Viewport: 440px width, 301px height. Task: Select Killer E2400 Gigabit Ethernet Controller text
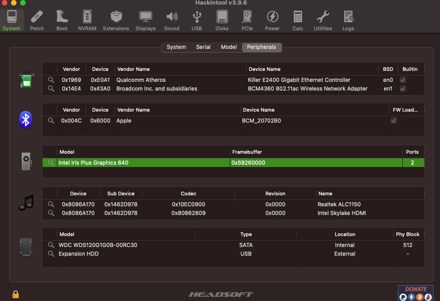(299, 80)
